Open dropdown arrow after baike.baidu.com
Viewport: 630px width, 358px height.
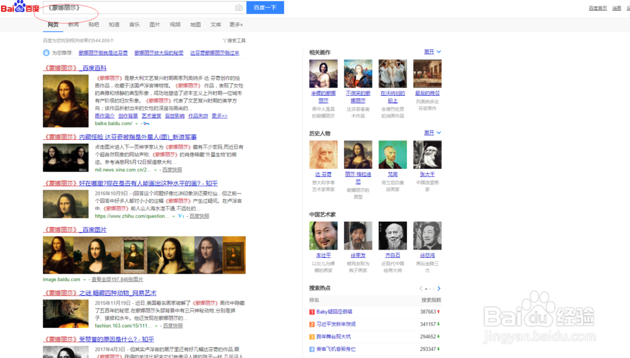point(137,124)
